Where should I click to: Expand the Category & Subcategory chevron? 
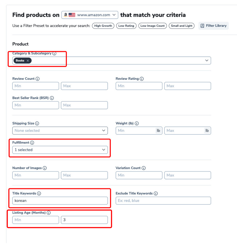[207, 61]
